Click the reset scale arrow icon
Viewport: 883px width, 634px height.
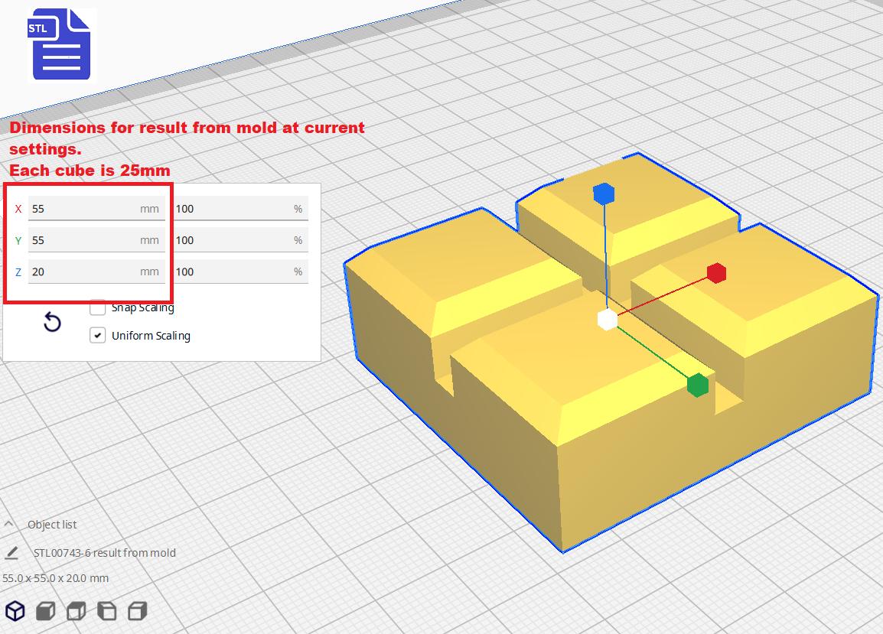[x=52, y=322]
